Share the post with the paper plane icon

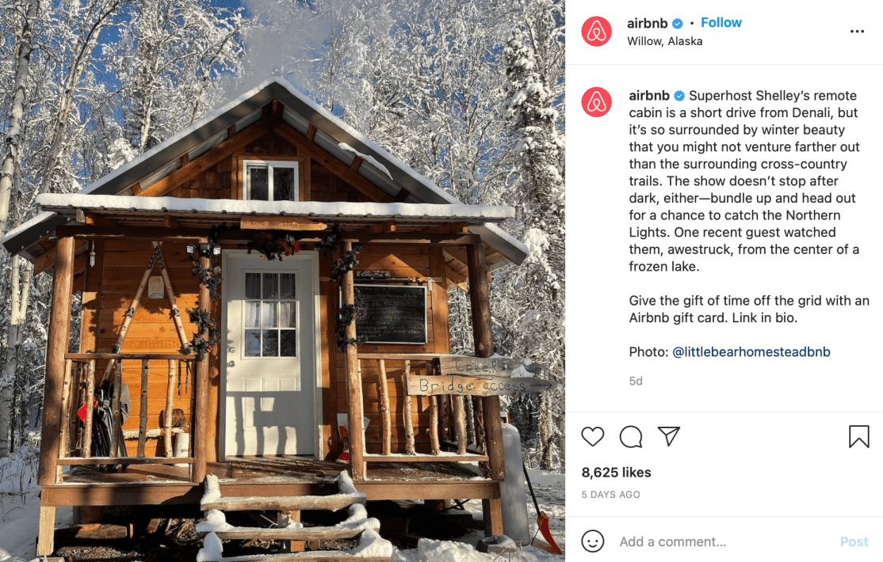(x=669, y=437)
